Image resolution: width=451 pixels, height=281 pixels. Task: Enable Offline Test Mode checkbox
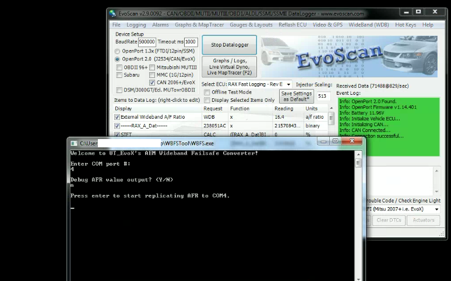coord(207,93)
